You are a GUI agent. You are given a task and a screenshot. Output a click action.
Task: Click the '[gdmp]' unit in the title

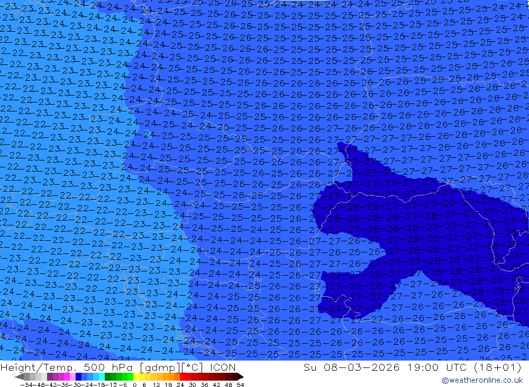(160, 367)
